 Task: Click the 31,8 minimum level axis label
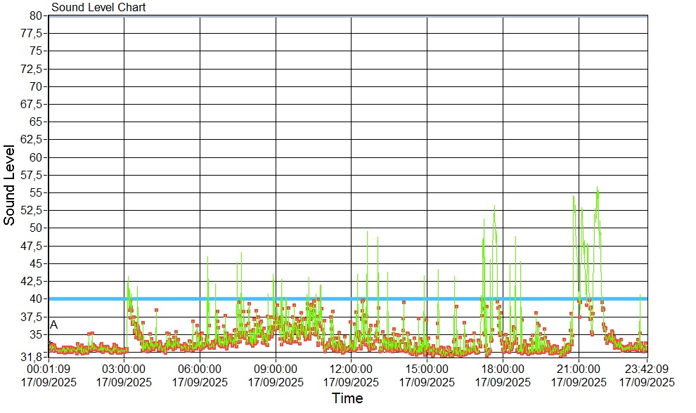click(33, 357)
